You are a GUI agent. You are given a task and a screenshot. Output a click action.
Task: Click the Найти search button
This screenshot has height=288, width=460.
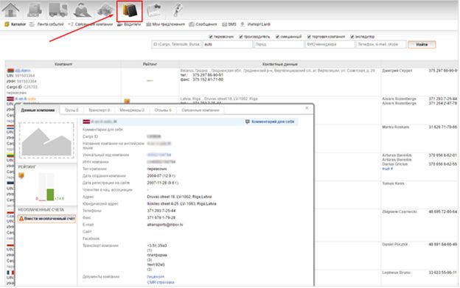(x=422, y=44)
